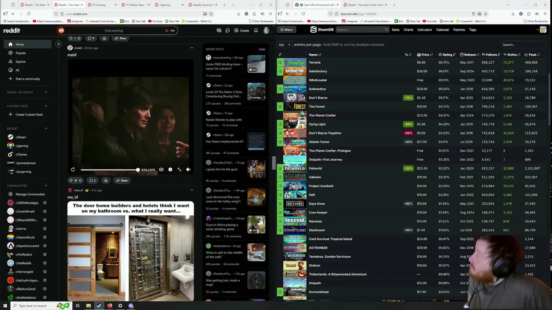Sort SteamDB table by Peak
This screenshot has height=310, width=552.
coord(533,55)
